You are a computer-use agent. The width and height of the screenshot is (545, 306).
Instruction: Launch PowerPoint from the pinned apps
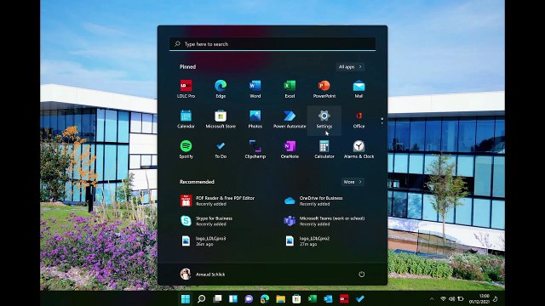coord(324,88)
